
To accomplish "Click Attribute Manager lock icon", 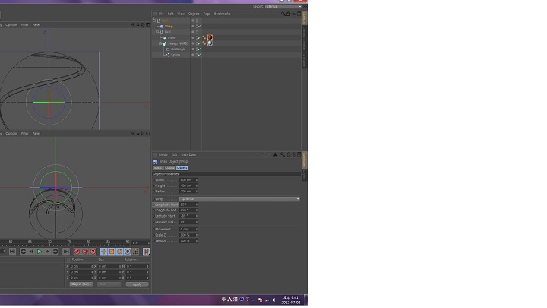I will pos(289,154).
